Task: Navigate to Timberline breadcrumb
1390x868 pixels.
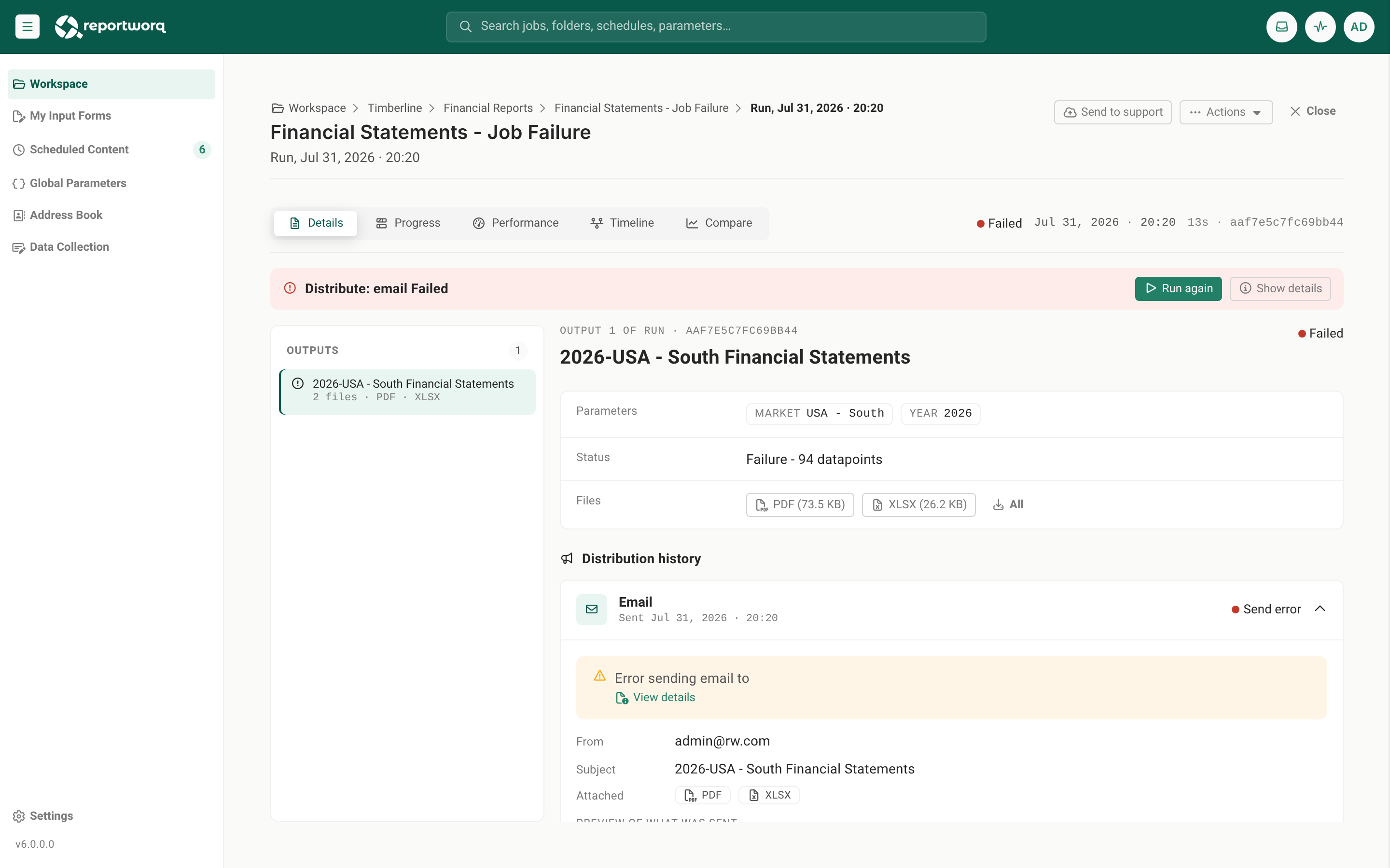Action: click(395, 108)
